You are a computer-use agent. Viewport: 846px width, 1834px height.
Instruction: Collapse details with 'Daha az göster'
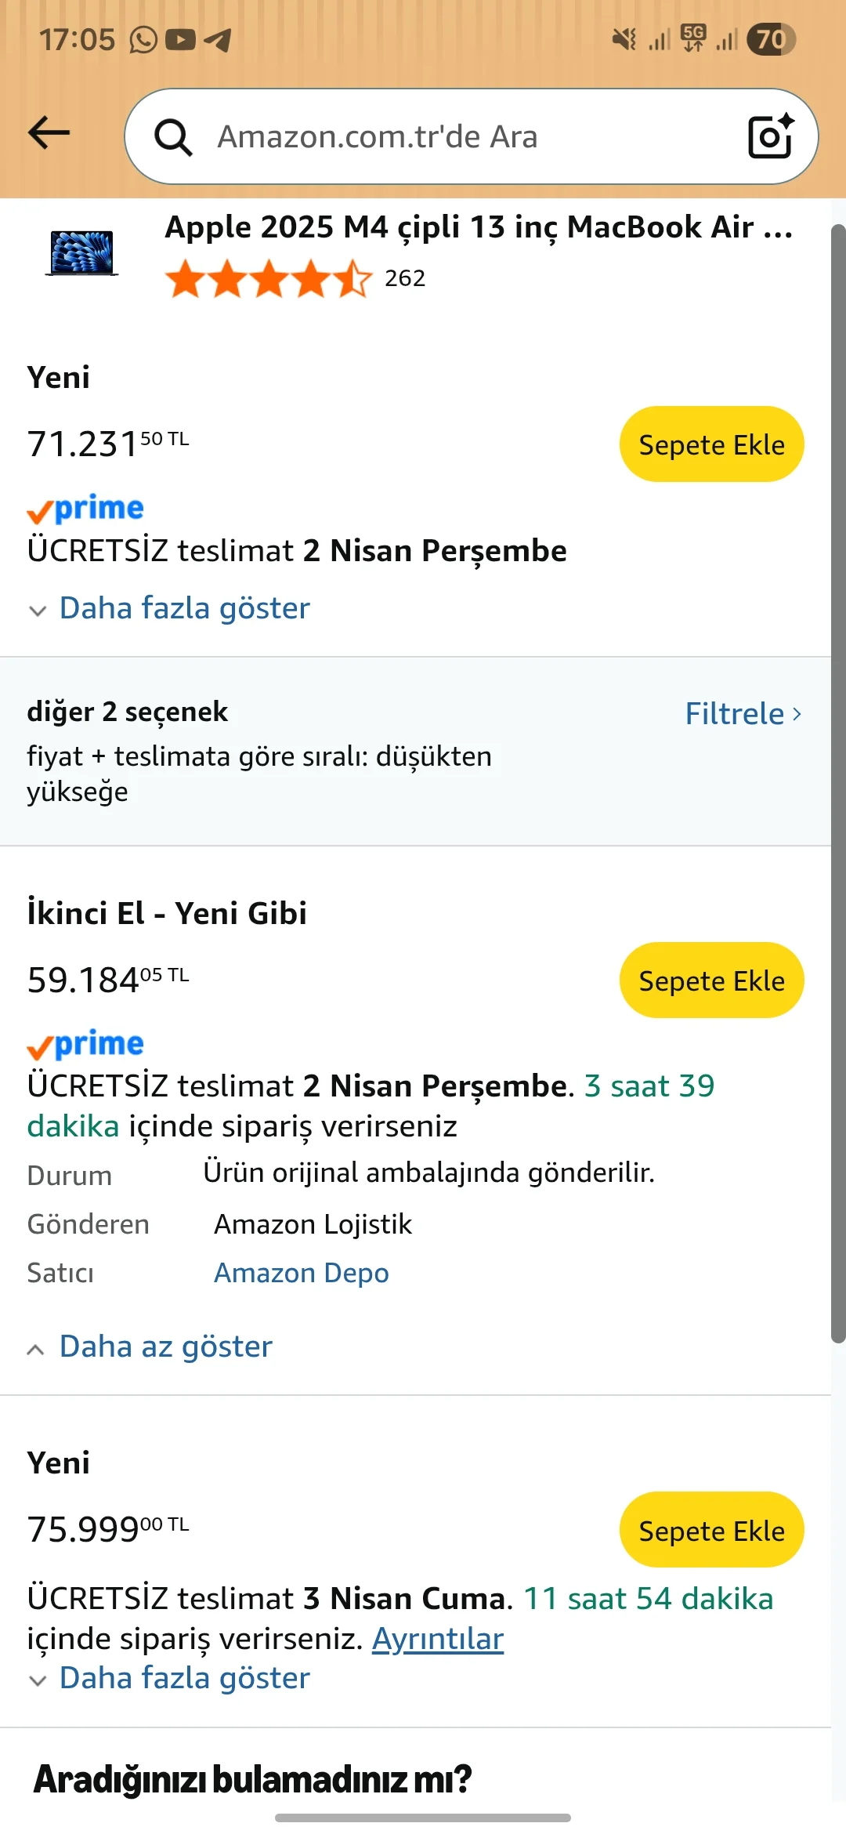(165, 1347)
